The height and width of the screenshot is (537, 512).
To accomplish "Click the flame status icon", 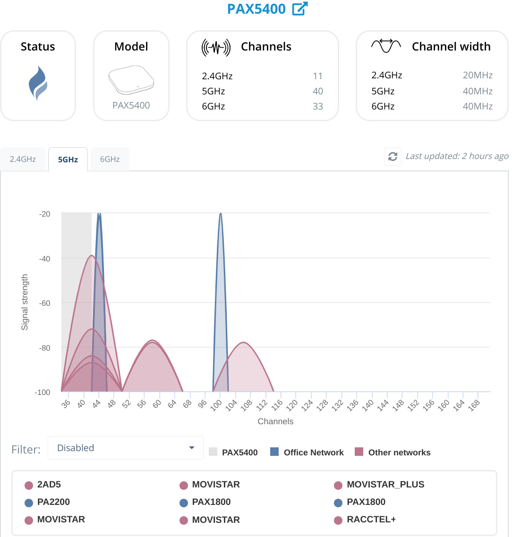I will coord(38,83).
